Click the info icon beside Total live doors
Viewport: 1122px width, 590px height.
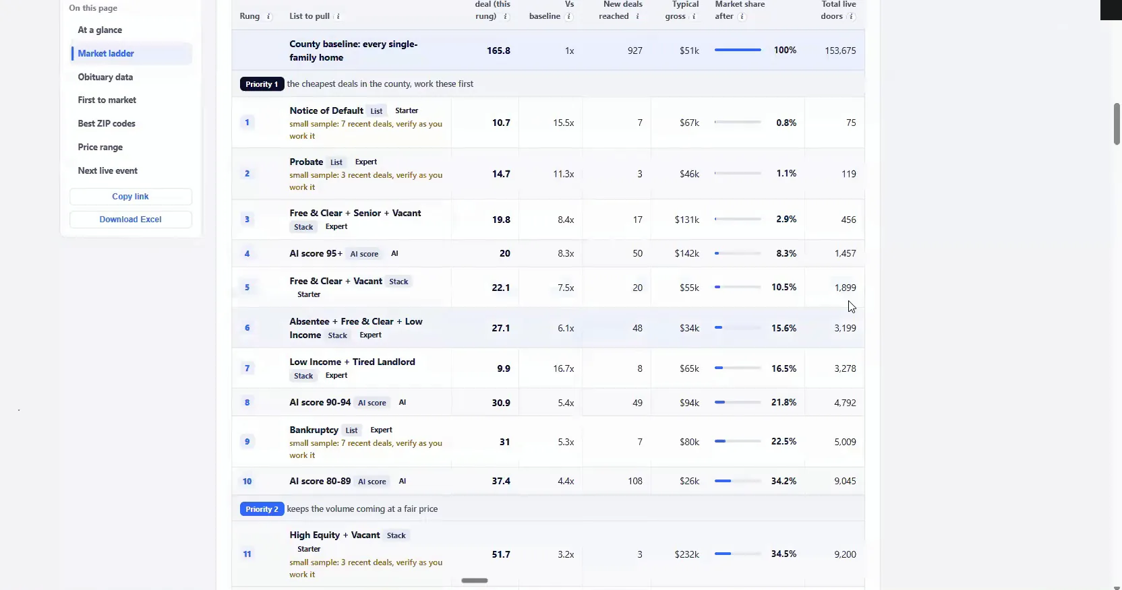tap(852, 16)
